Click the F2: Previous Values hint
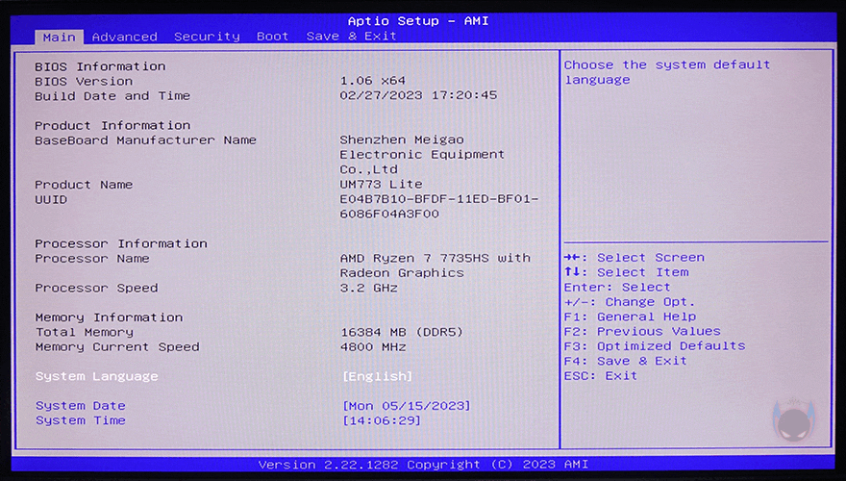 pyautogui.click(x=642, y=331)
